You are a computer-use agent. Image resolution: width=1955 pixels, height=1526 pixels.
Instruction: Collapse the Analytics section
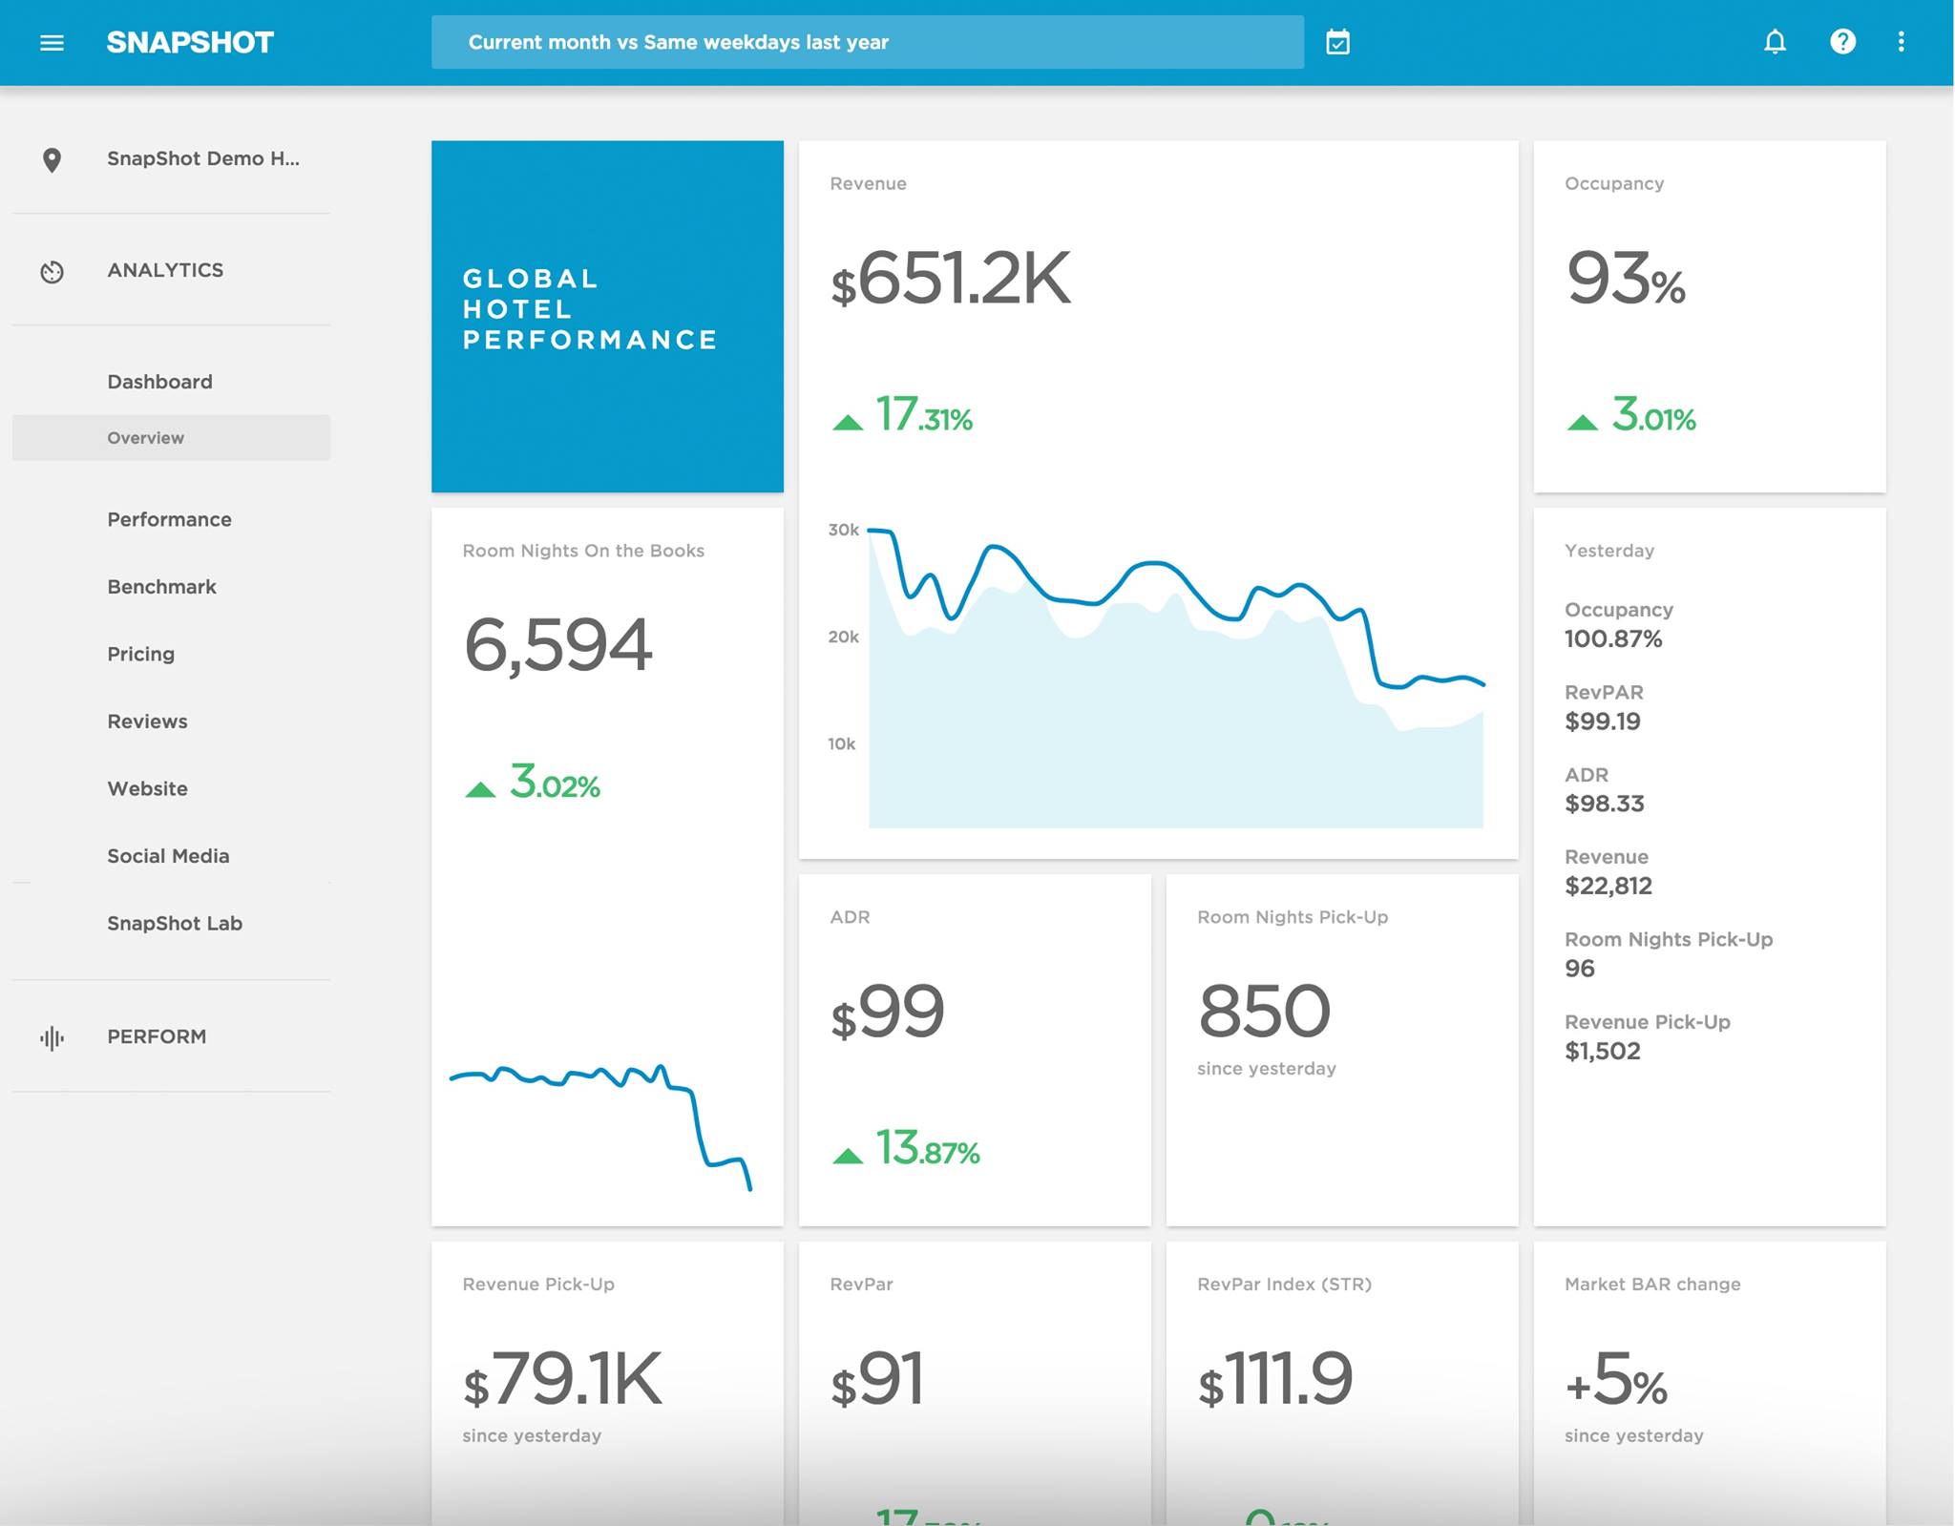164,270
